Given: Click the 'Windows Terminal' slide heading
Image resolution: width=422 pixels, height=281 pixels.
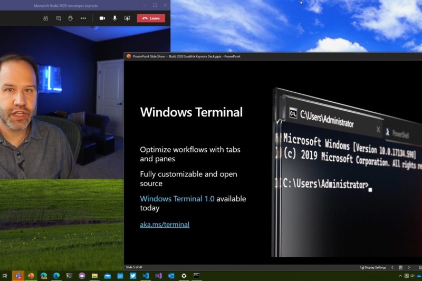Looking at the screenshot, I should click(x=191, y=112).
